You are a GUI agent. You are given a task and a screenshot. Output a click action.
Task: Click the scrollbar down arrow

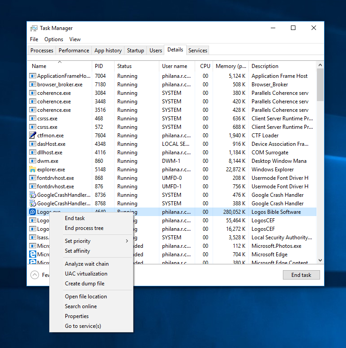pos(320,260)
